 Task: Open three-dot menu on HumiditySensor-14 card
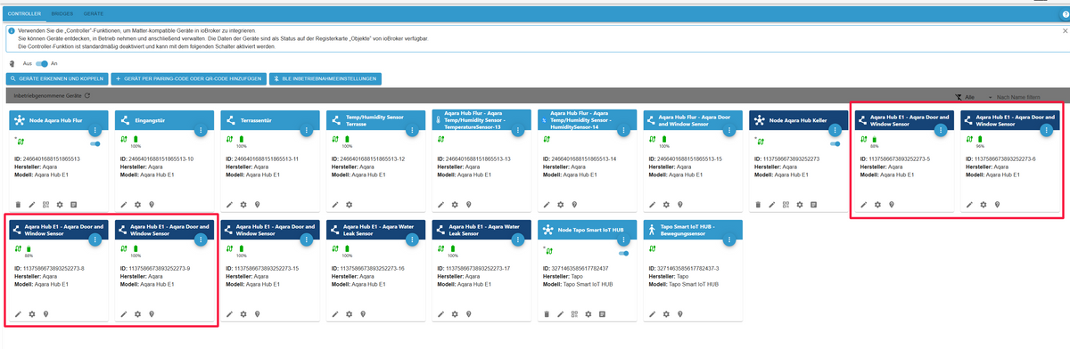click(x=623, y=131)
